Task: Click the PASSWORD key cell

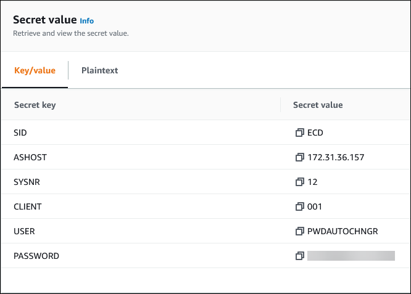Action: tap(36, 256)
